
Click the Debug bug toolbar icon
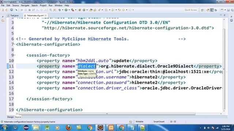coord(60,10)
